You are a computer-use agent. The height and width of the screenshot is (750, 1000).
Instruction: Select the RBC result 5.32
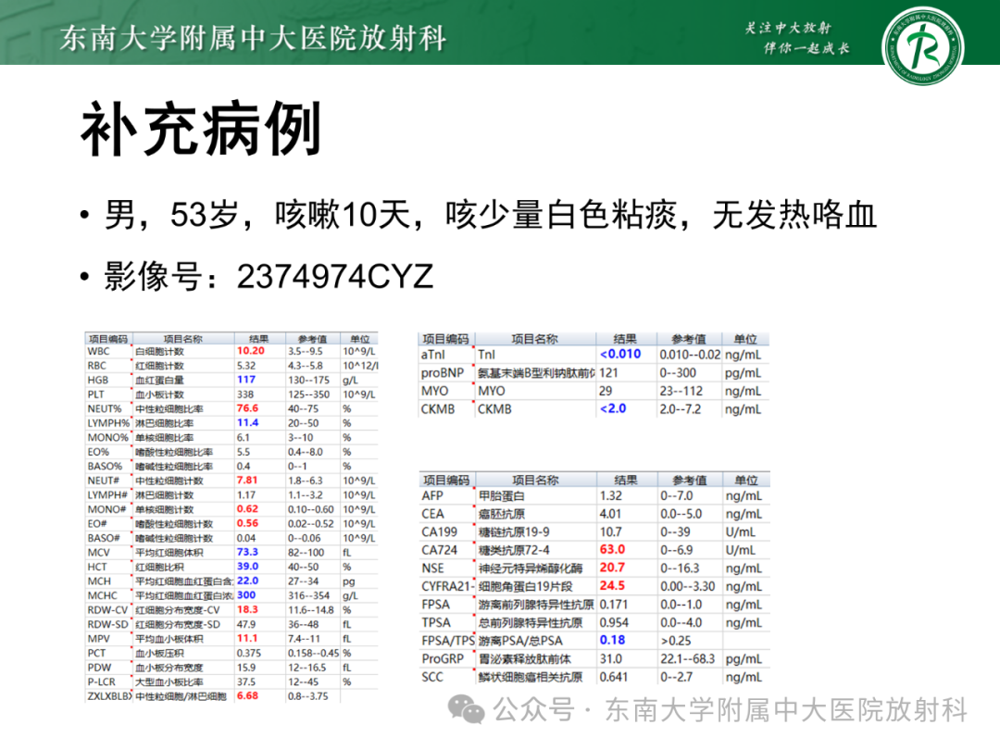coord(246,366)
